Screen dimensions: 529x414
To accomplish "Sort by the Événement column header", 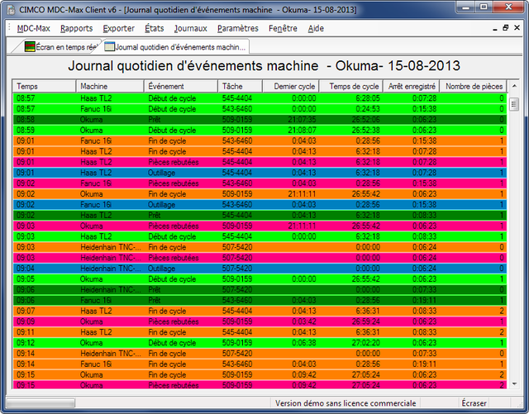I will (181, 87).
